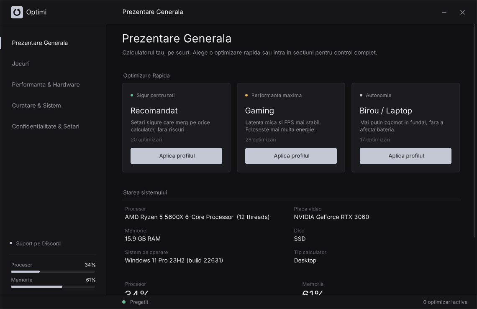Select the AMD Ryzen 5 5600X processor text
The width and height of the screenshot is (477, 309).
(x=197, y=217)
